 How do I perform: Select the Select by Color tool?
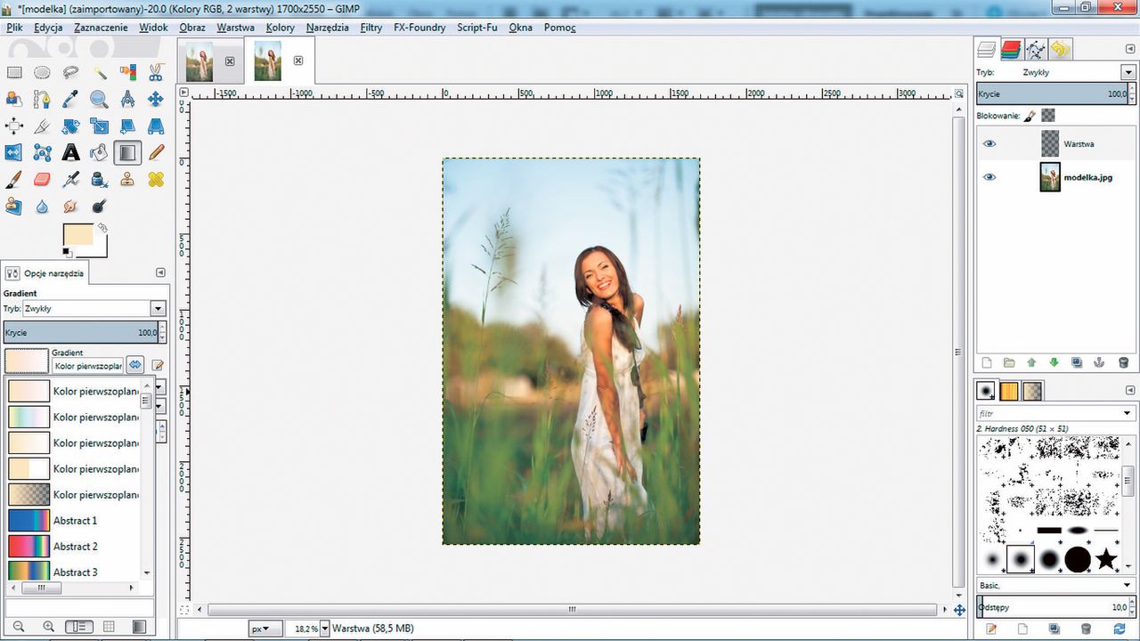click(x=127, y=72)
